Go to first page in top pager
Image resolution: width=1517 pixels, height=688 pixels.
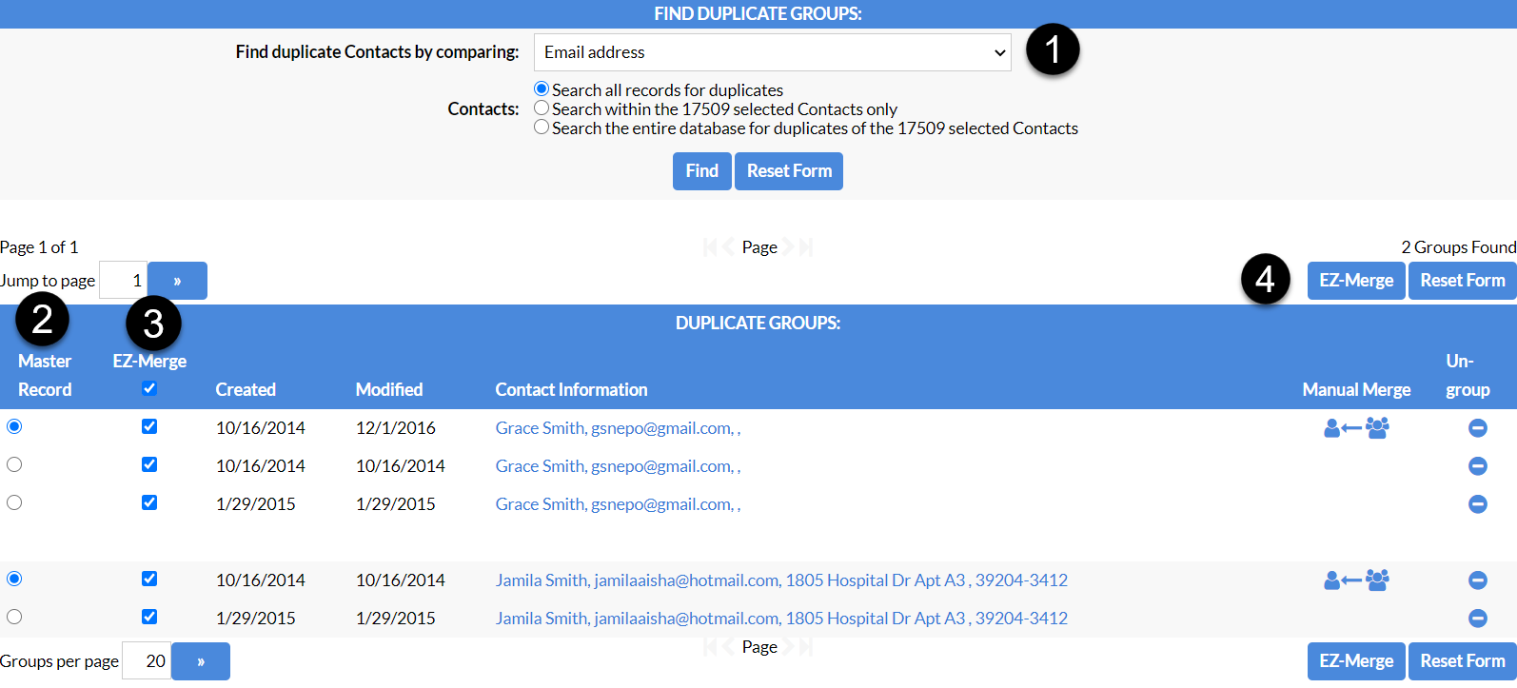point(710,247)
